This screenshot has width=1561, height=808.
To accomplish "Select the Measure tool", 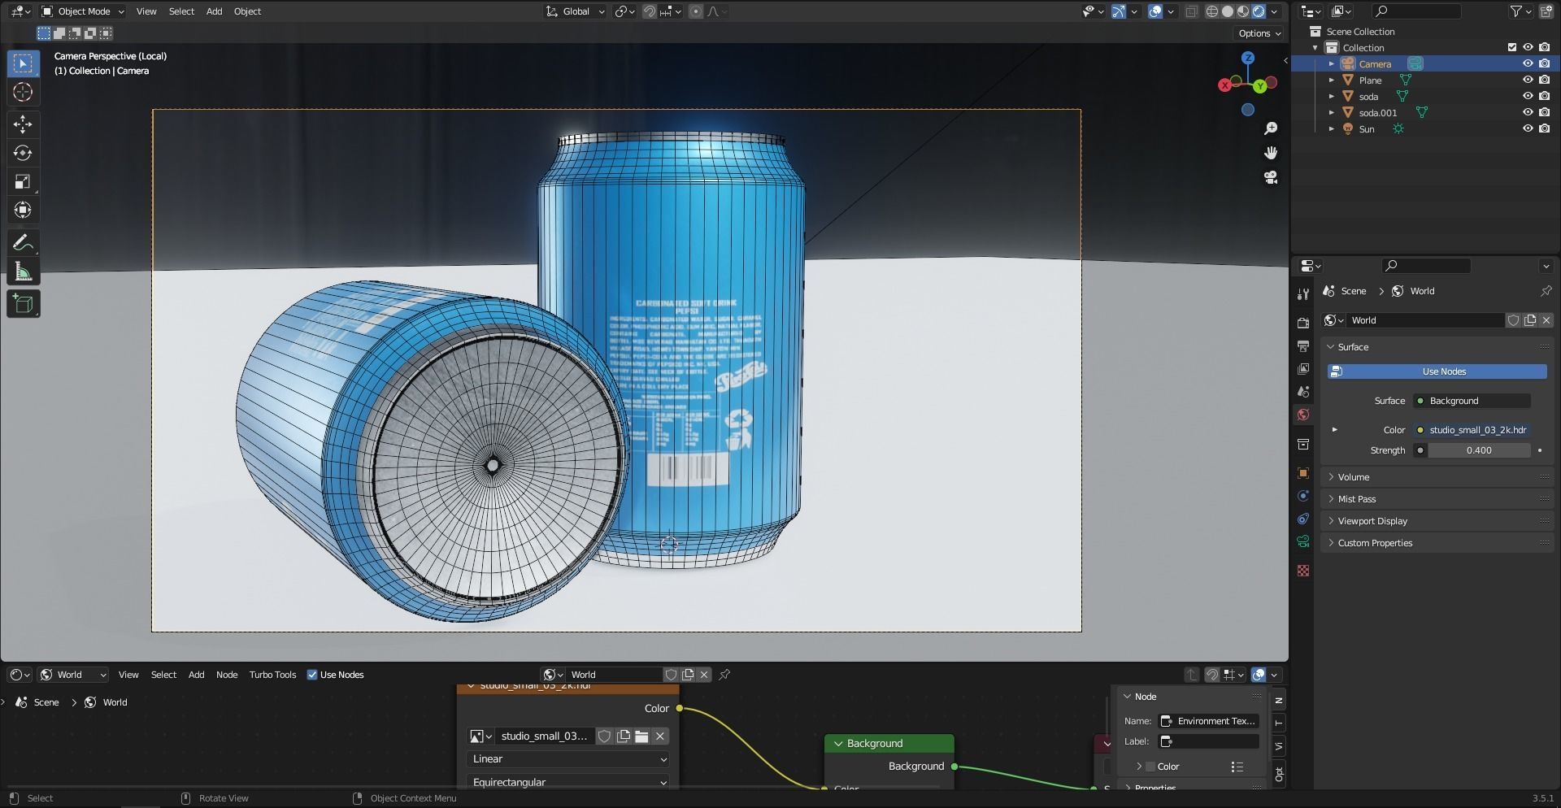I will [23, 271].
